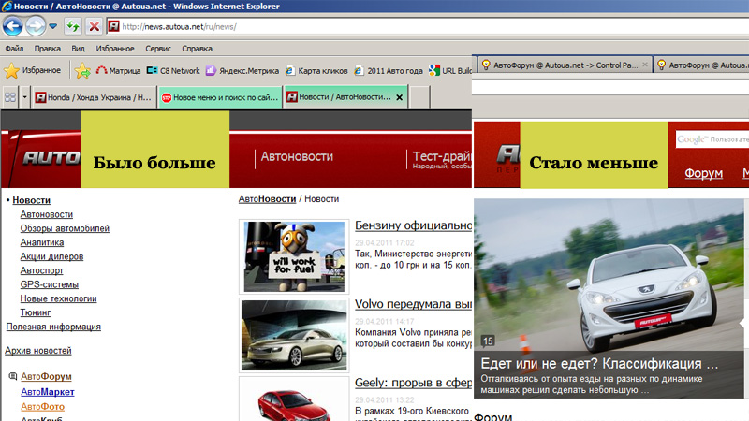The image size is (749, 421).
Task: Click the browser Back arrow button
Action: [14, 25]
